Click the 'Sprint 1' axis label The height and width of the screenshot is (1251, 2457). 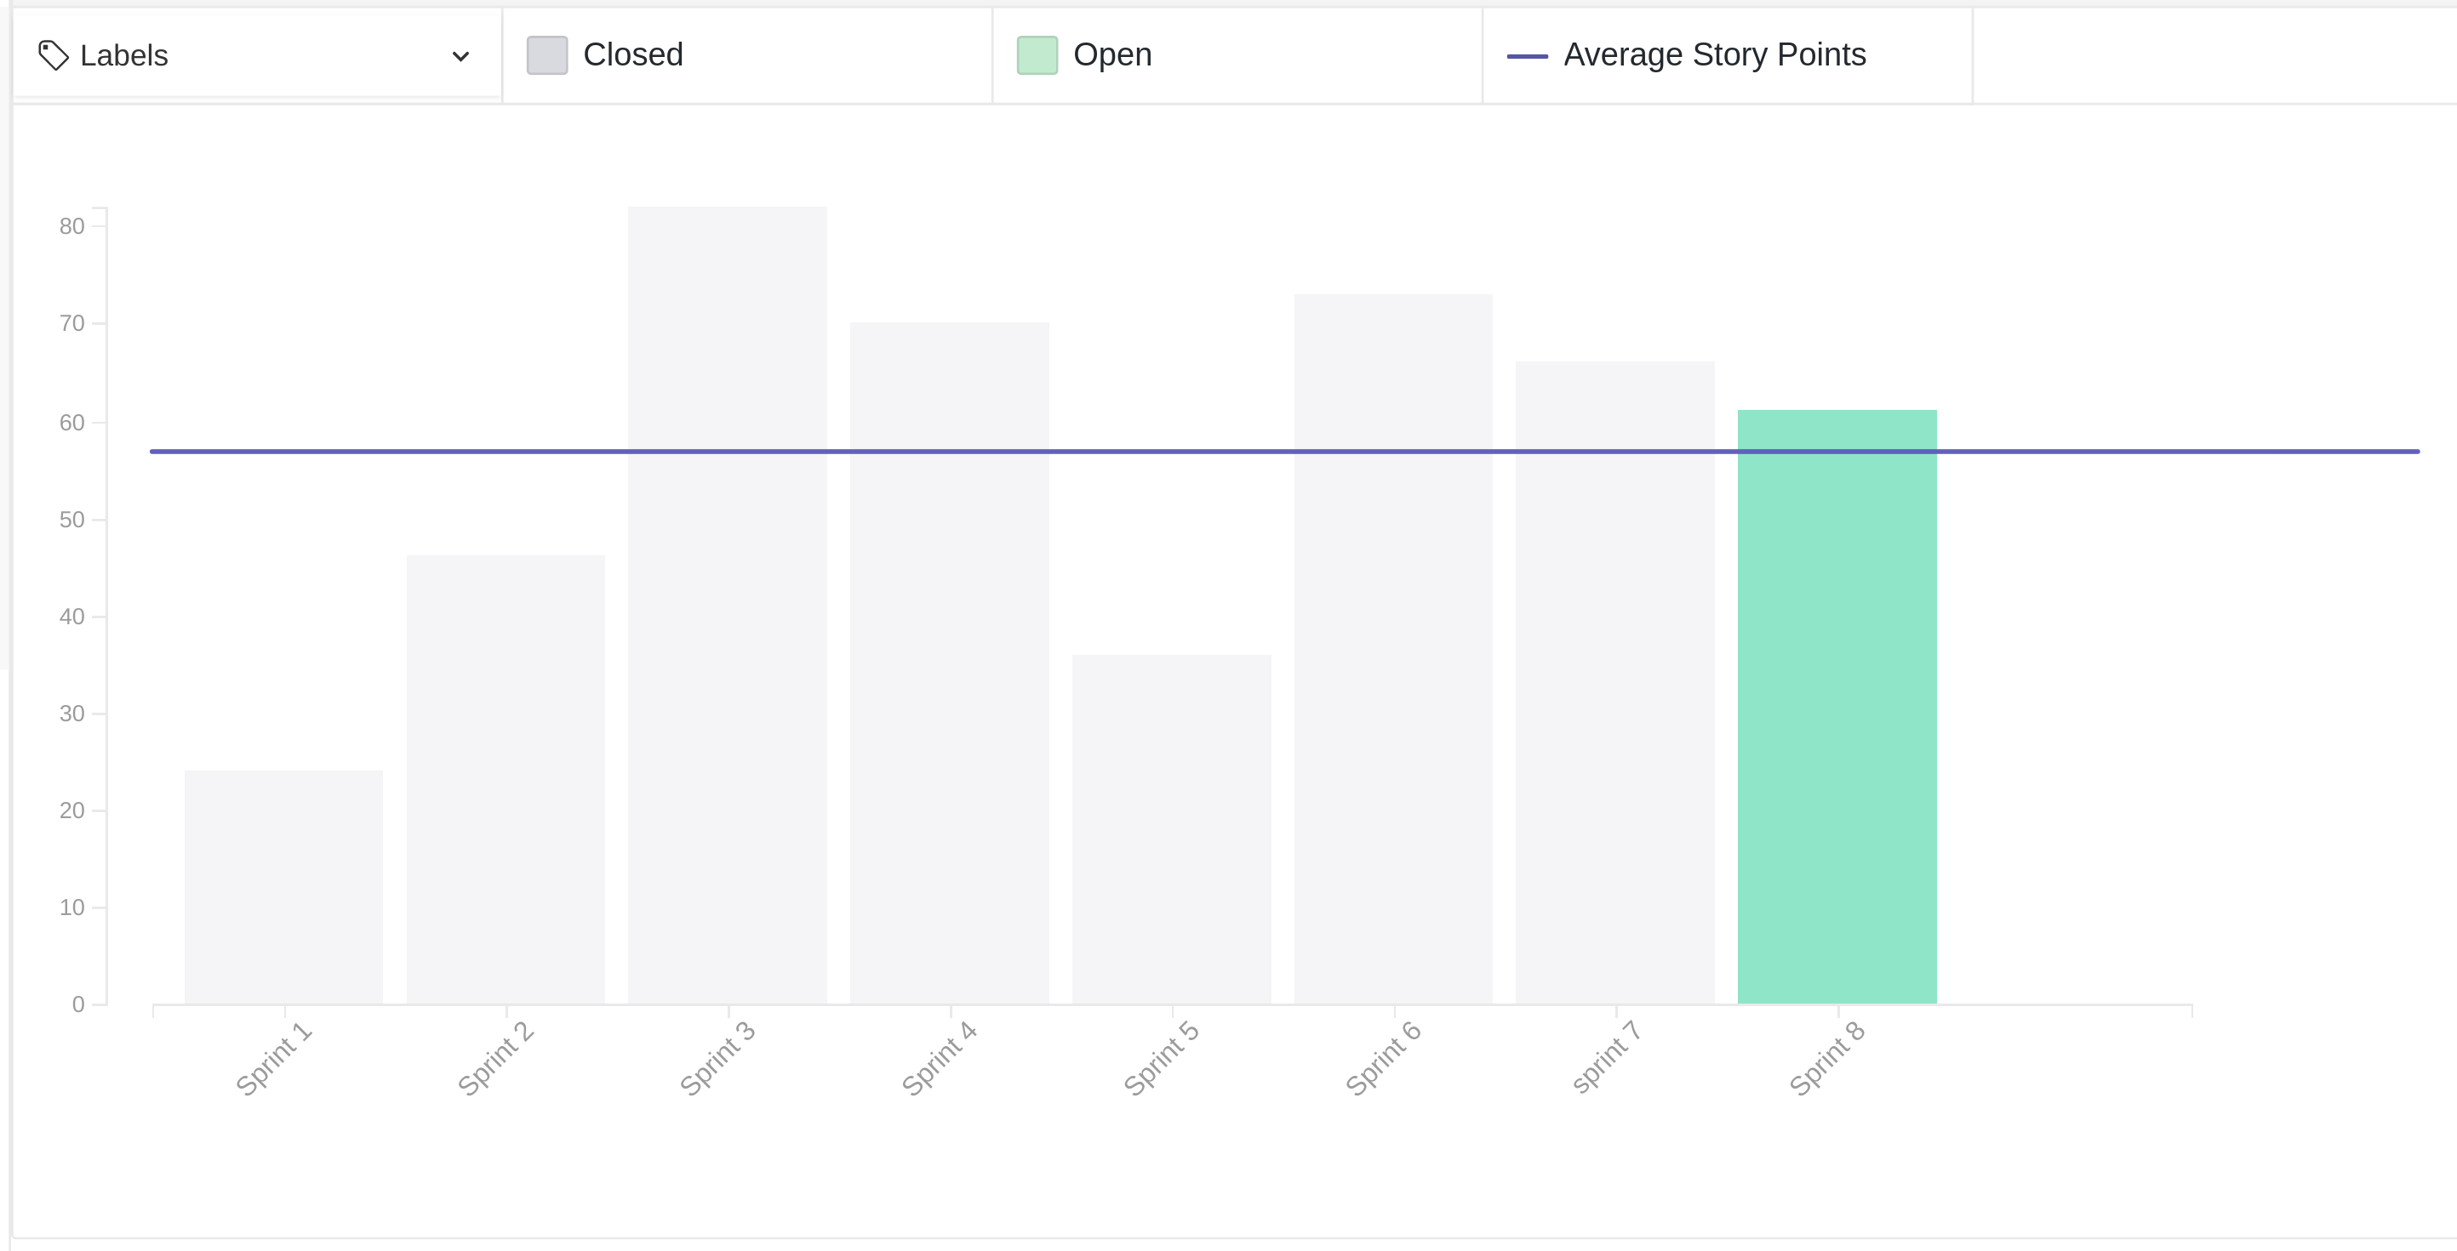[274, 1060]
